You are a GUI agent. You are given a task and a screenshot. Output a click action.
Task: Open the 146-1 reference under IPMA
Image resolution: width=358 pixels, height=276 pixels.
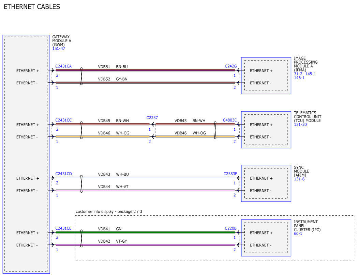tap(299, 78)
